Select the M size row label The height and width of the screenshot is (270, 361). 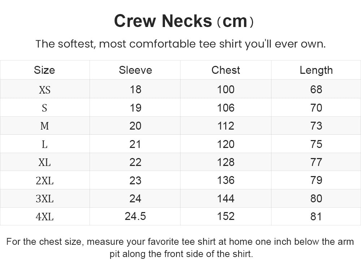[44, 126]
